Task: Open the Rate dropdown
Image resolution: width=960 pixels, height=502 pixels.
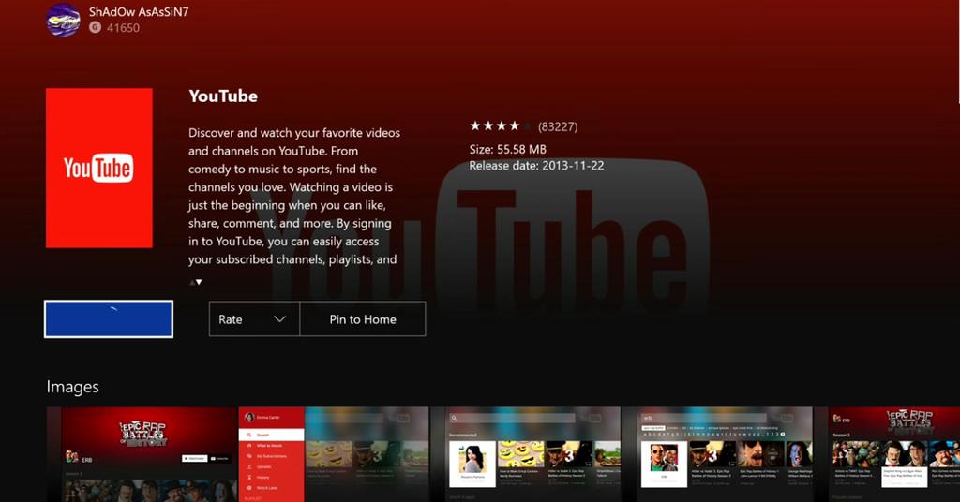Action: [254, 319]
